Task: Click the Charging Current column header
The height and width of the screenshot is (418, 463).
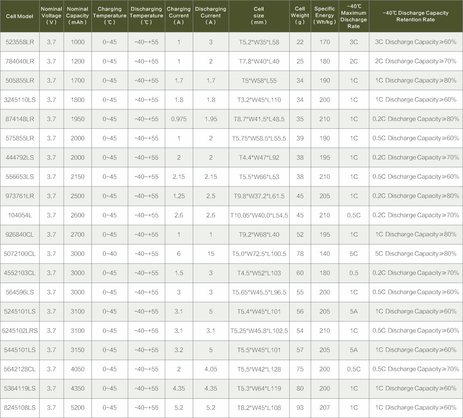Action: [179, 16]
